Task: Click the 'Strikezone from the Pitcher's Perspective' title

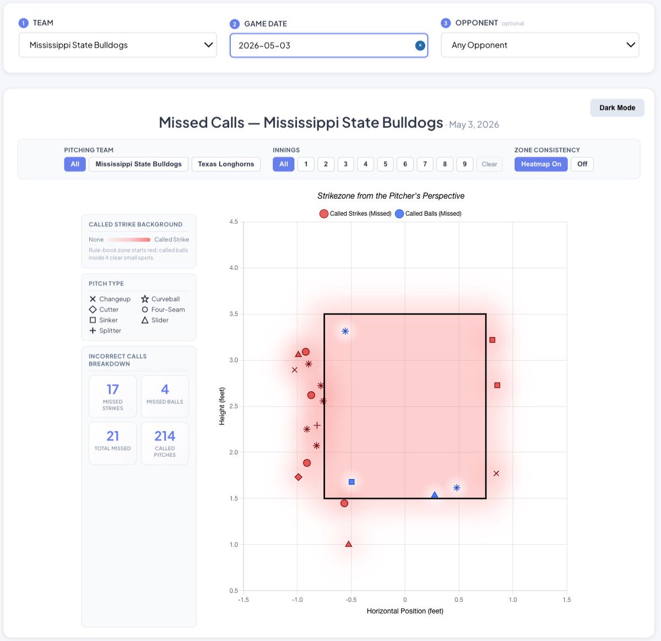Action: pyautogui.click(x=391, y=196)
